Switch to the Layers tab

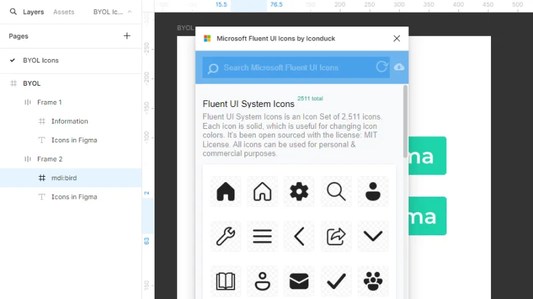point(33,12)
